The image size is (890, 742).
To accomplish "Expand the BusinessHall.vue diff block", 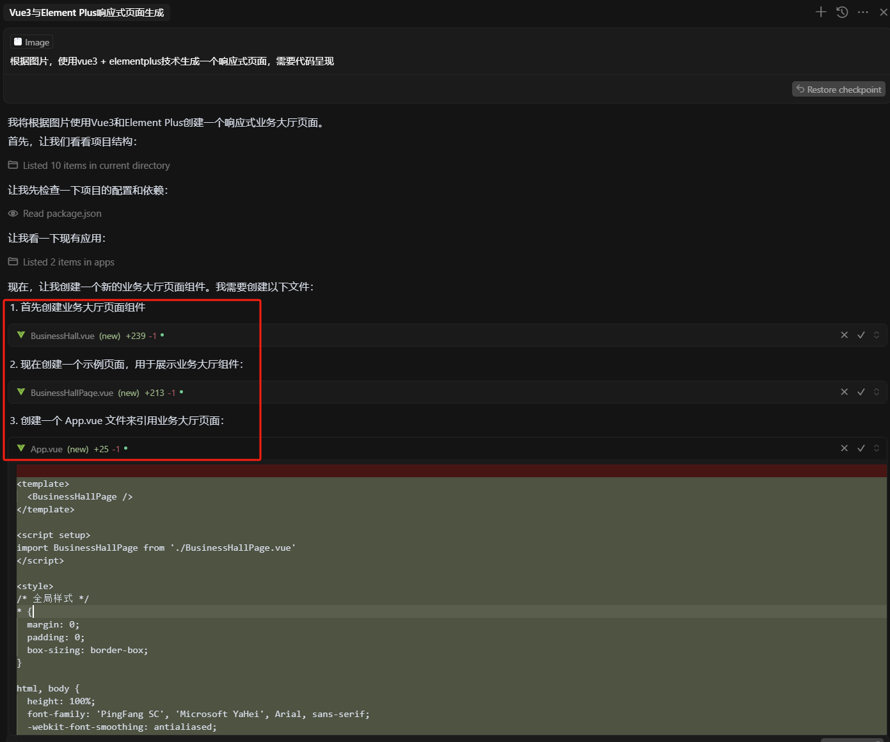I will (x=877, y=335).
